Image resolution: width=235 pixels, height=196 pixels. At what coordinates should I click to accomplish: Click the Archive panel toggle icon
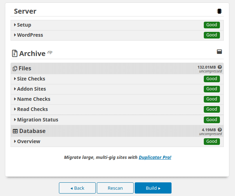(x=219, y=52)
